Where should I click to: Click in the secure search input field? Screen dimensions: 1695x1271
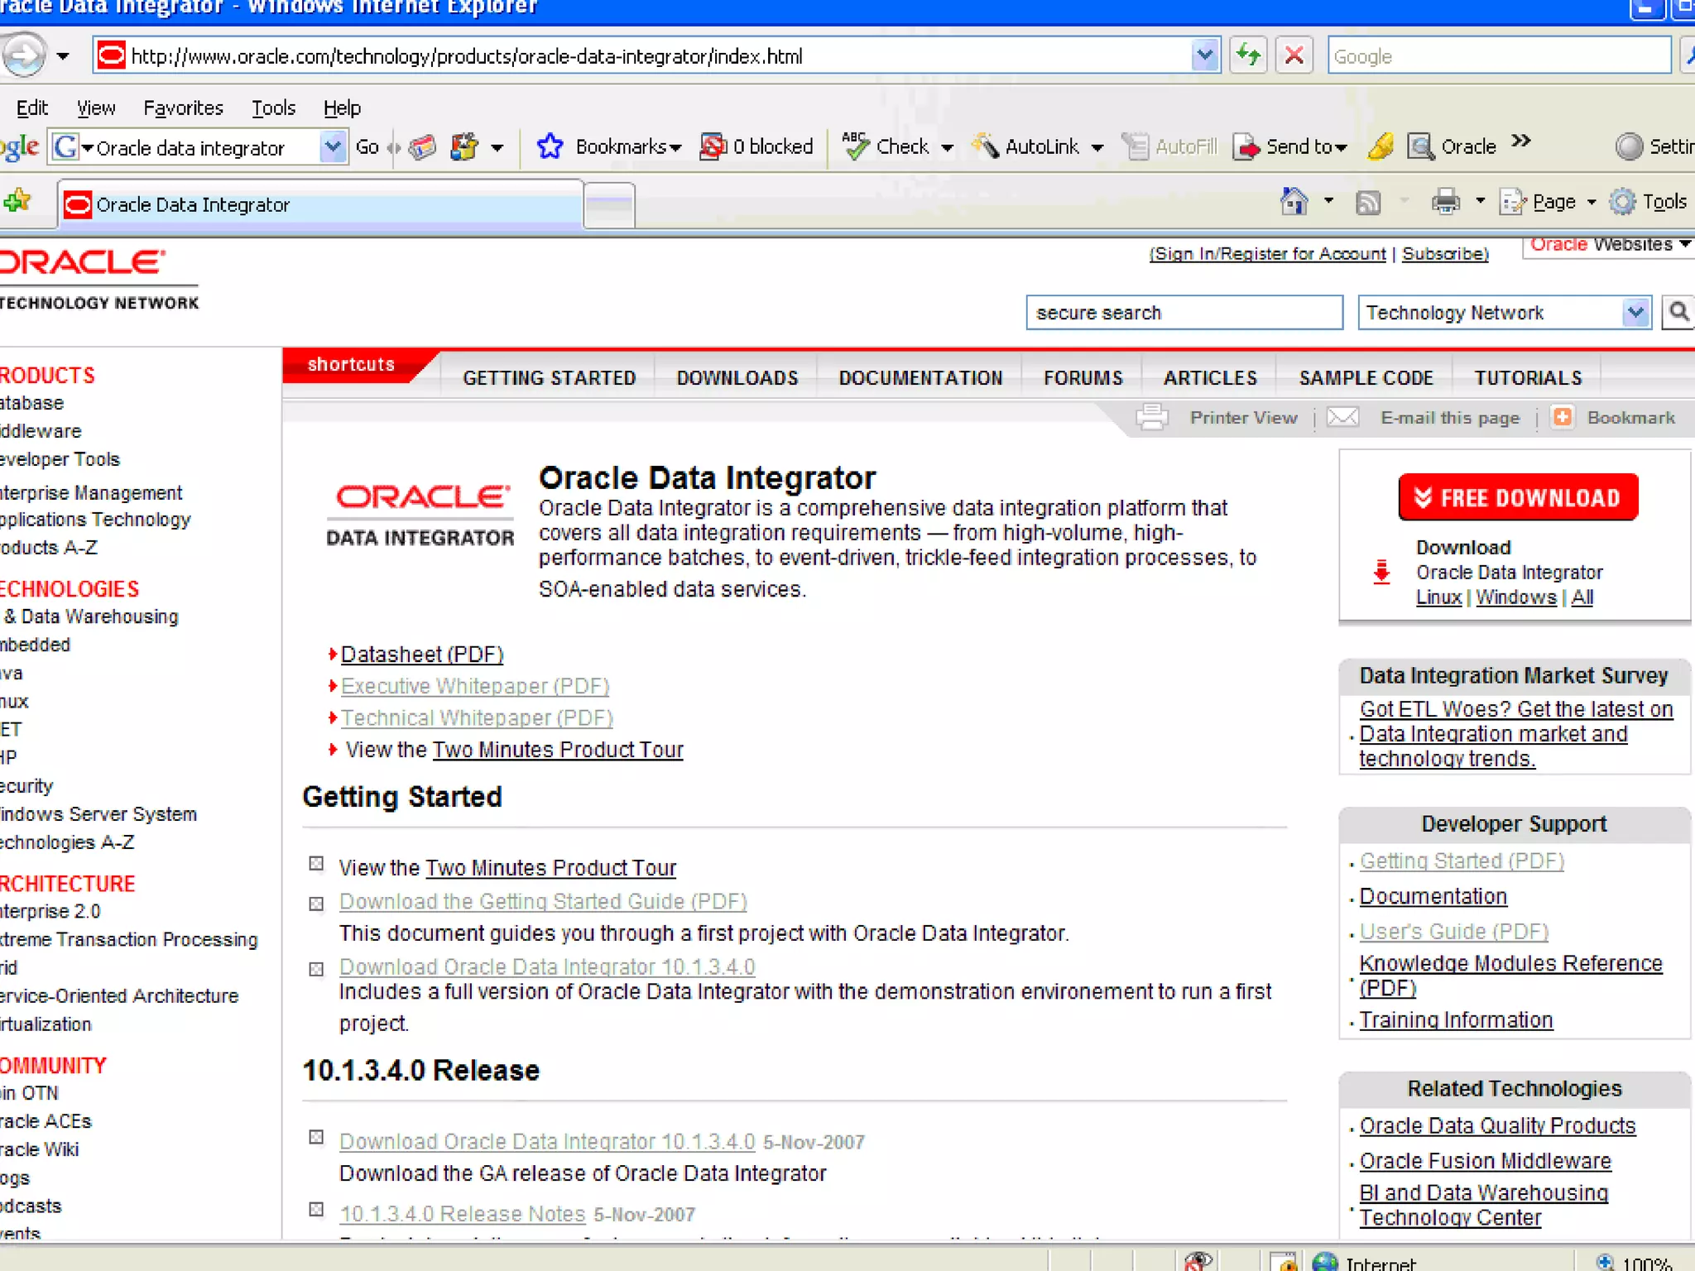pyautogui.click(x=1184, y=312)
